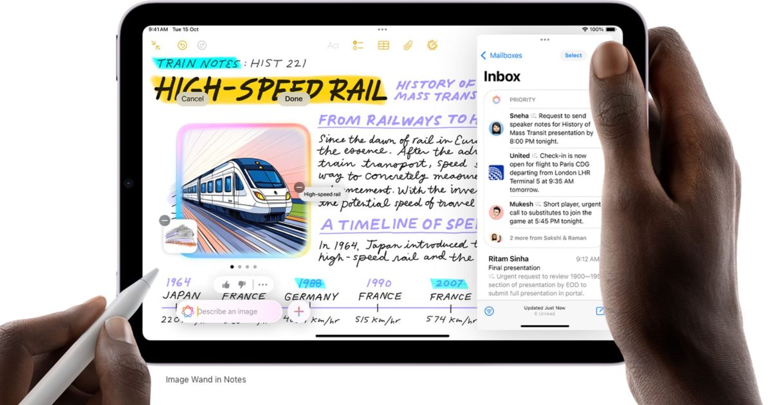
Task: Give the image a thumbs up
Action: [x=226, y=284]
